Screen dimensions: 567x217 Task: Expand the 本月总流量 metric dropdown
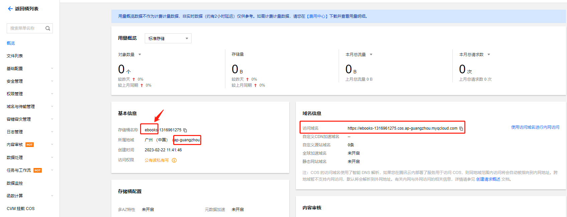(371, 55)
